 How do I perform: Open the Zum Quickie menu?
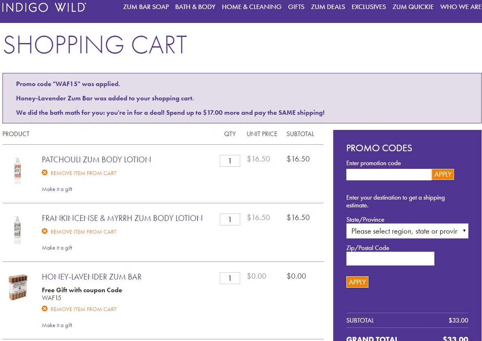click(413, 7)
